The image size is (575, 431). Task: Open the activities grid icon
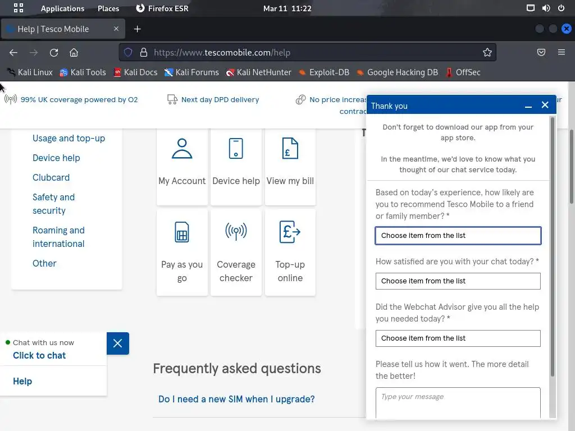point(19,8)
